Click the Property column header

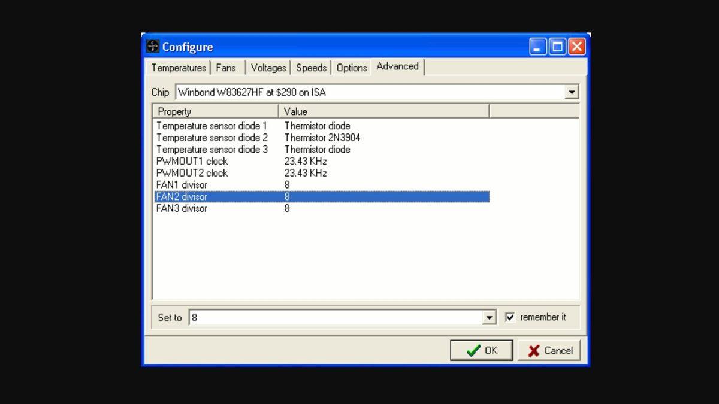[x=216, y=111]
